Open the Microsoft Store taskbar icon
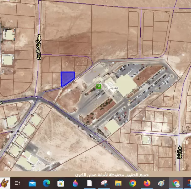Viewport: 191px width, 189px height. (61, 183)
